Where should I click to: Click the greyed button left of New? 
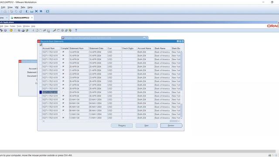coord(122,126)
